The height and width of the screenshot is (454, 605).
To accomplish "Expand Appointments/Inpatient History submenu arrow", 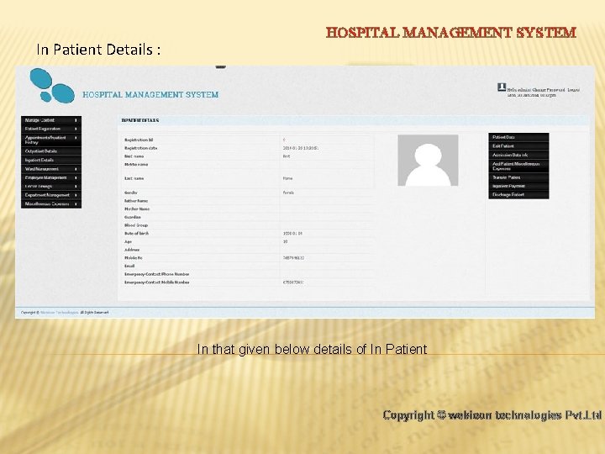I will pos(76,138).
